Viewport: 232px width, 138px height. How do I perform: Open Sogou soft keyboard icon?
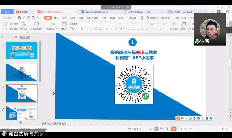click(199, 118)
